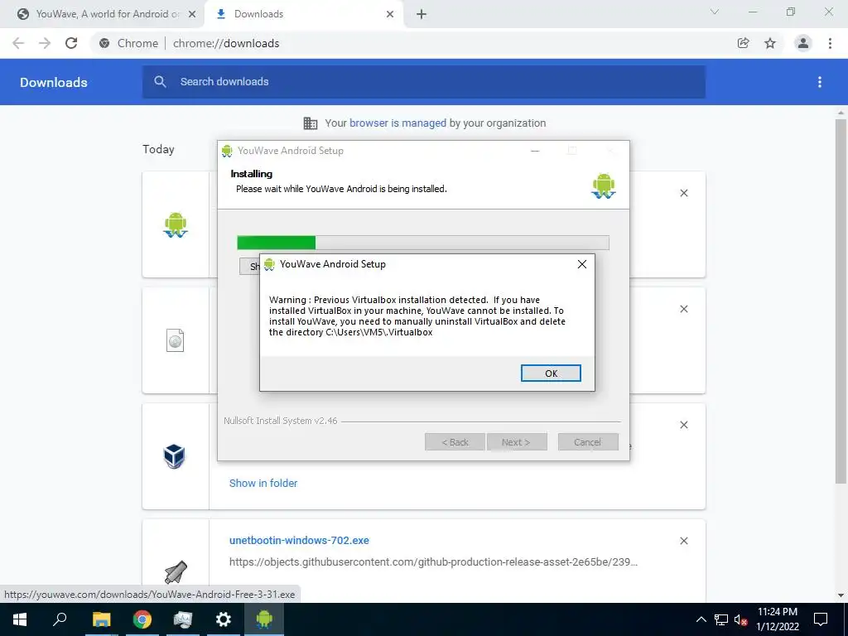Show hidden system tray icons

pyautogui.click(x=701, y=619)
